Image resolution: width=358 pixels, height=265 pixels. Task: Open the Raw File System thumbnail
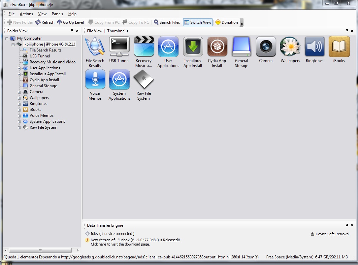tap(144, 79)
